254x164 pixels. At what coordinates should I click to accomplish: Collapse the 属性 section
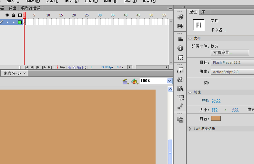(190, 92)
